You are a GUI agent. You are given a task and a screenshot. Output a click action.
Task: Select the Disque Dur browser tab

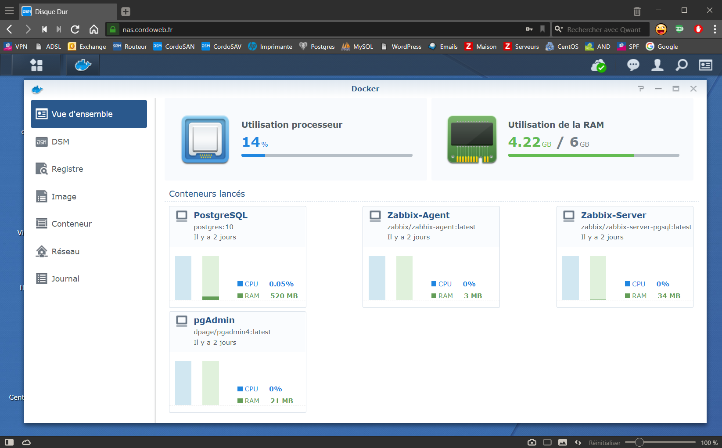pos(68,12)
